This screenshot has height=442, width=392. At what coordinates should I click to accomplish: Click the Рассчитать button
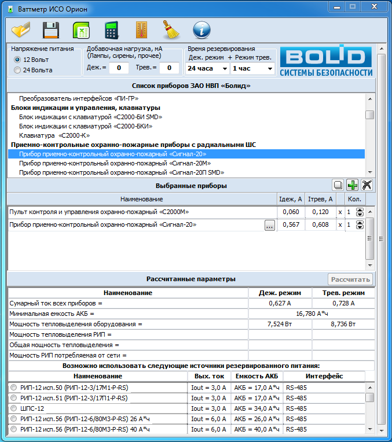(350, 279)
